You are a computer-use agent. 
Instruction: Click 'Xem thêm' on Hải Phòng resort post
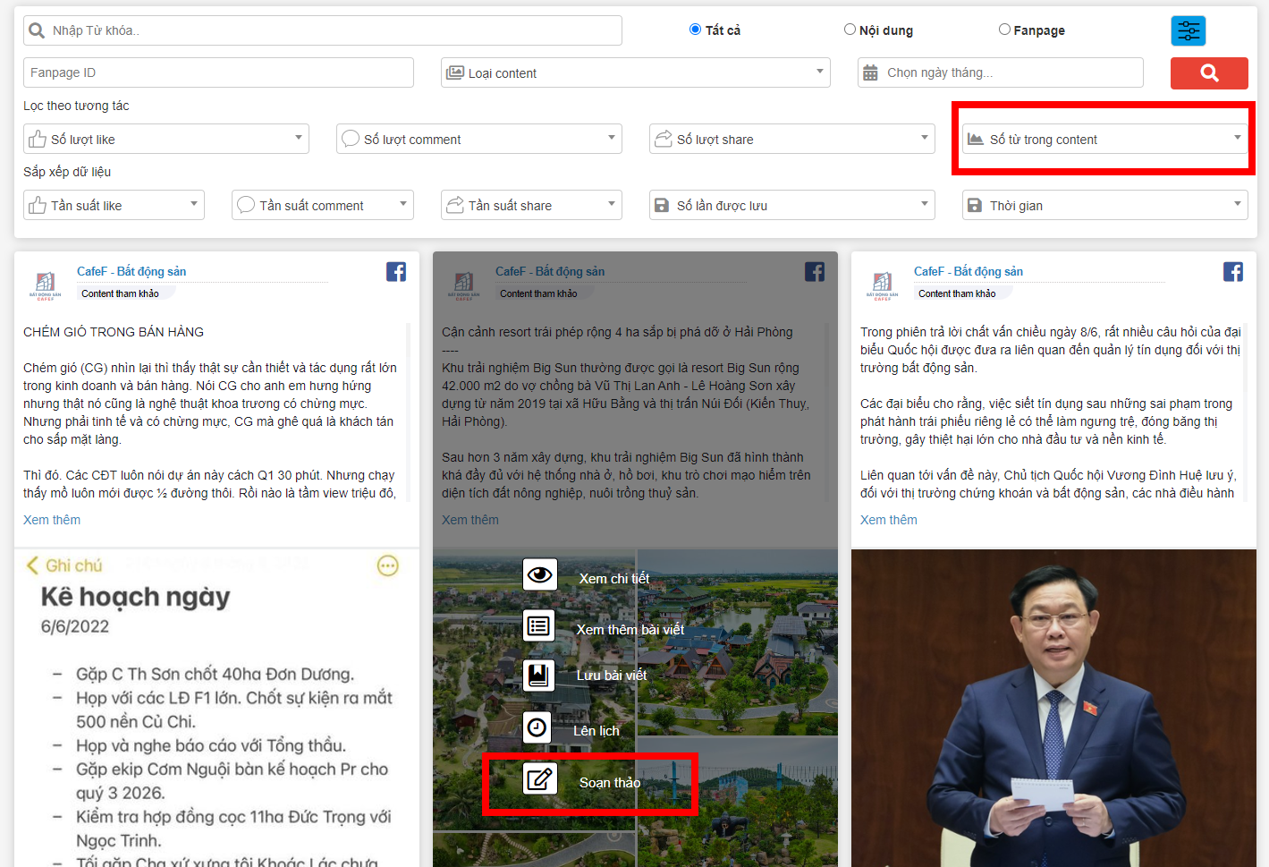[x=470, y=520]
